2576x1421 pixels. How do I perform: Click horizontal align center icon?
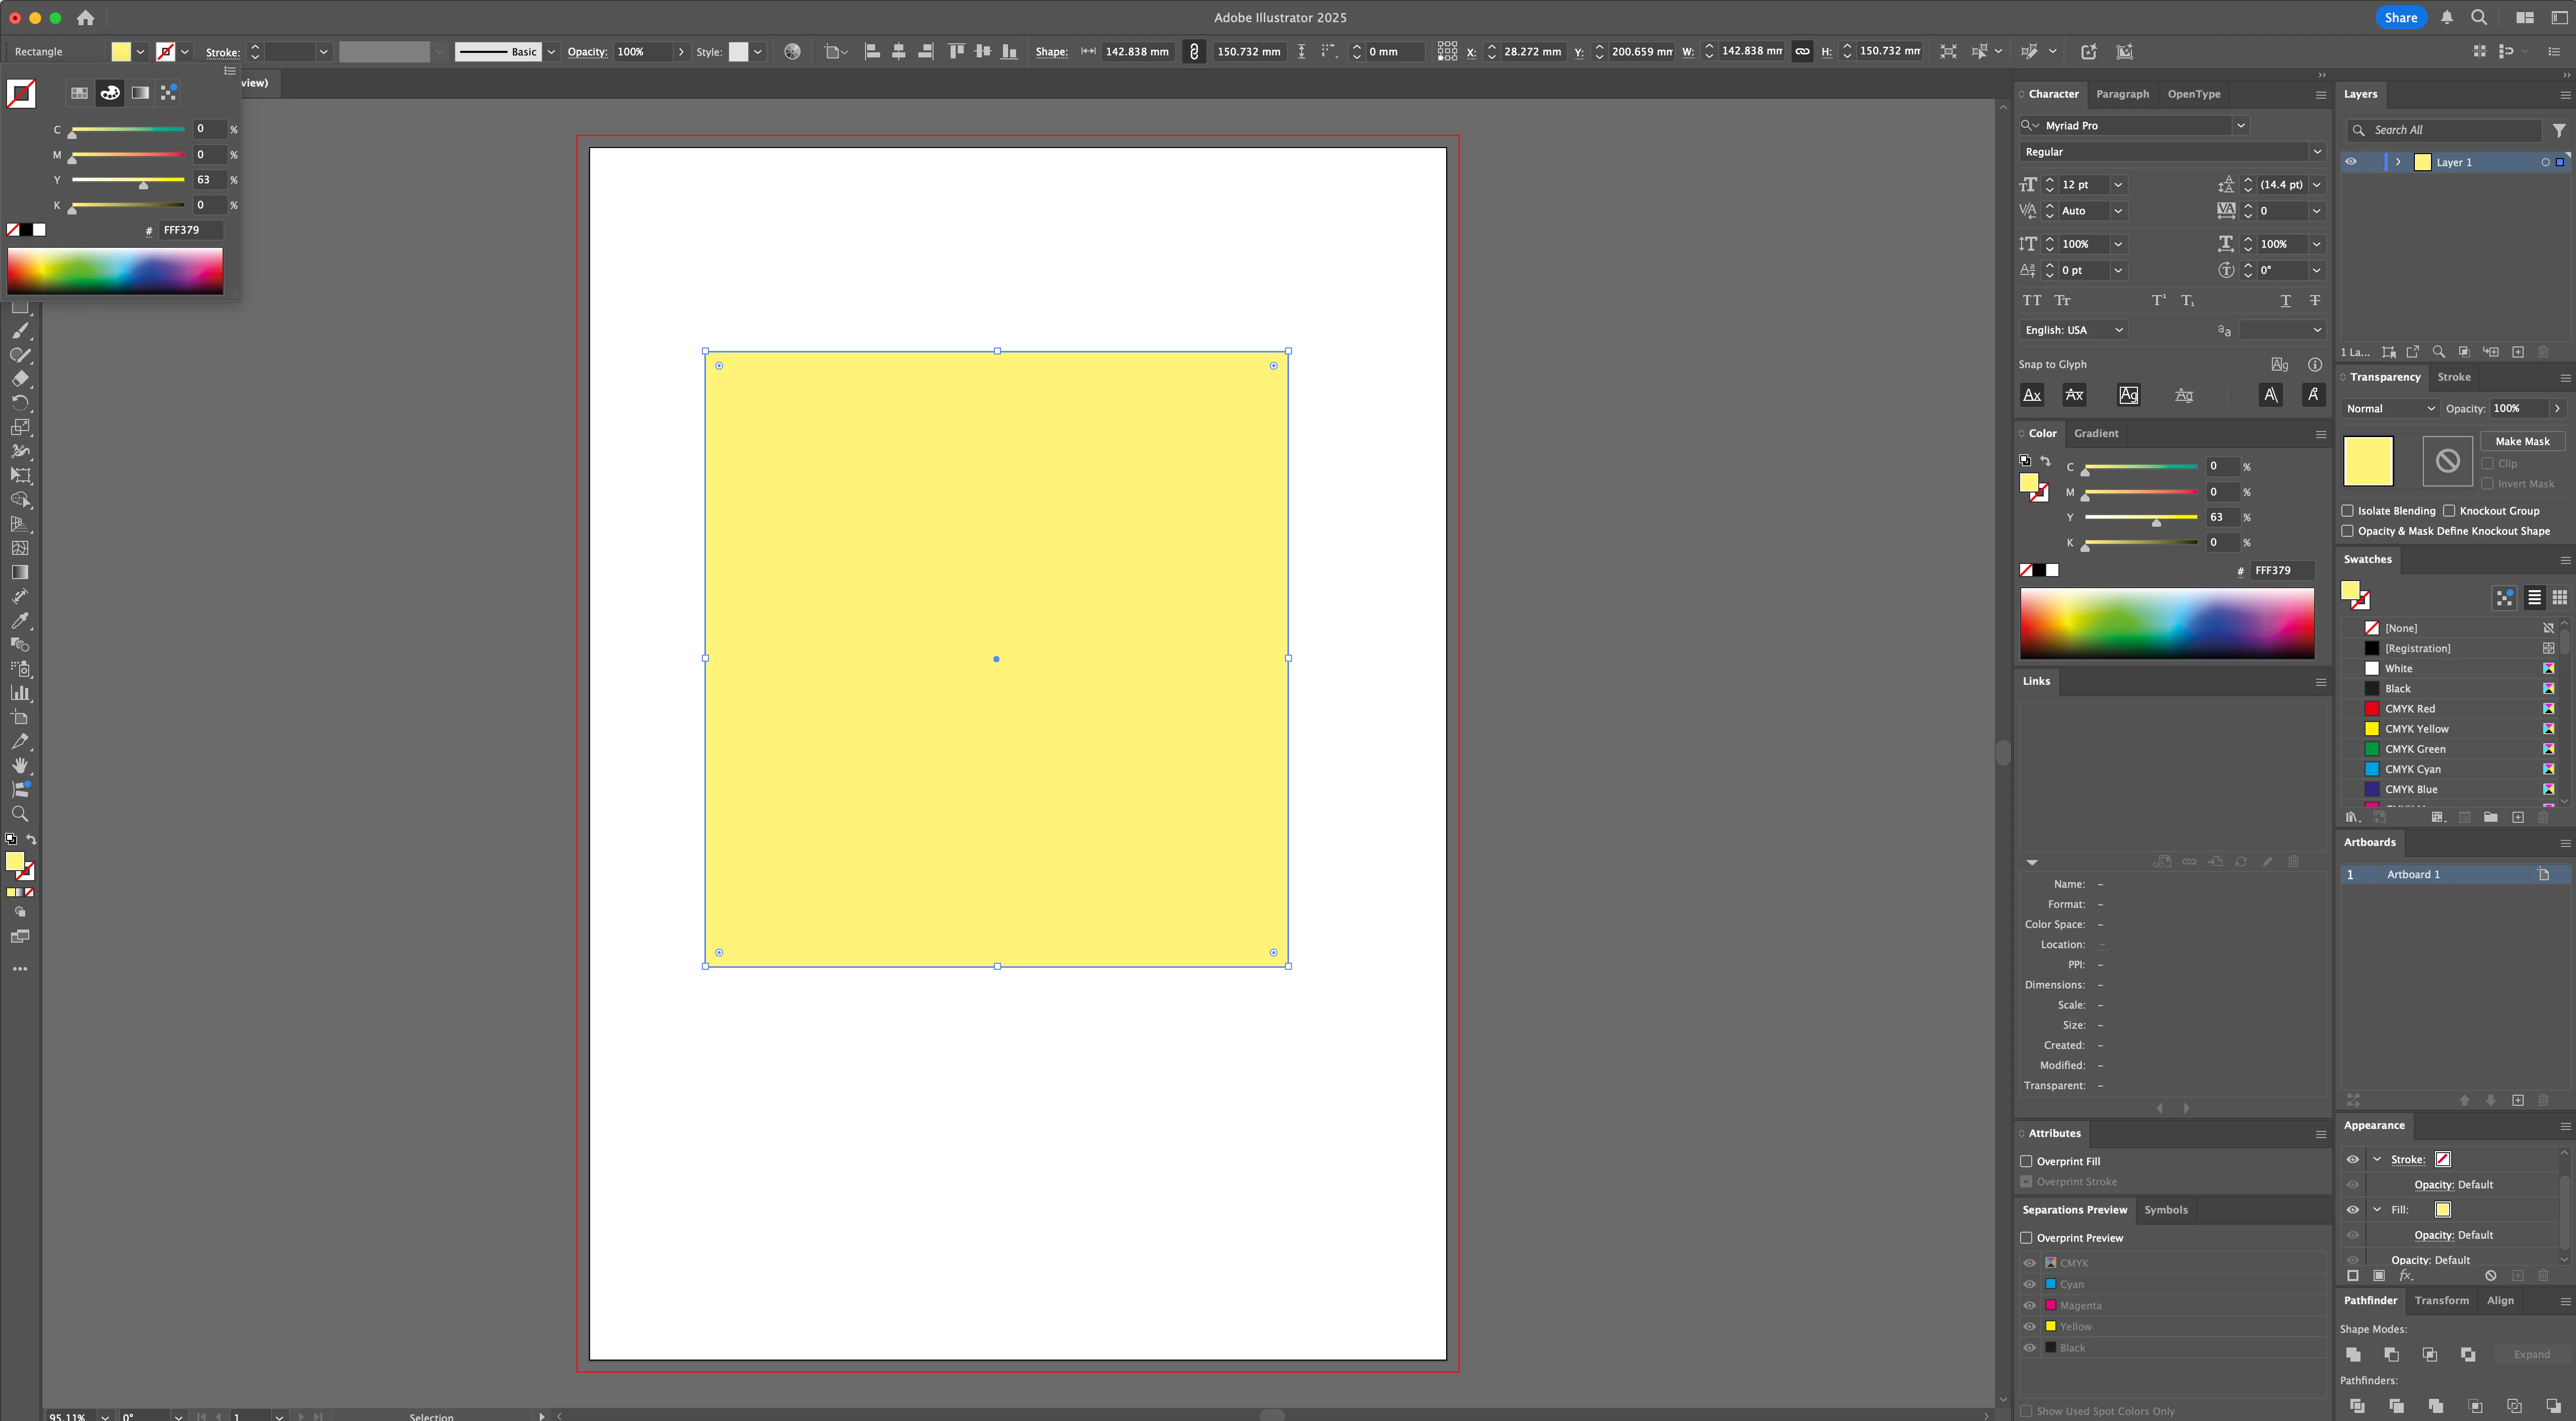point(898,52)
